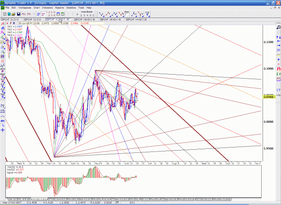Click the blue wave curve icon on left sidebar

[3, 116]
